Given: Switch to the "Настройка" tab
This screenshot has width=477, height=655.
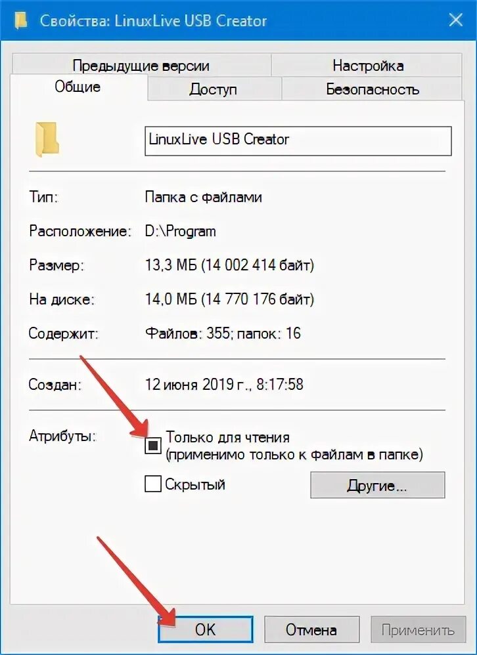Looking at the screenshot, I should tap(368, 66).
